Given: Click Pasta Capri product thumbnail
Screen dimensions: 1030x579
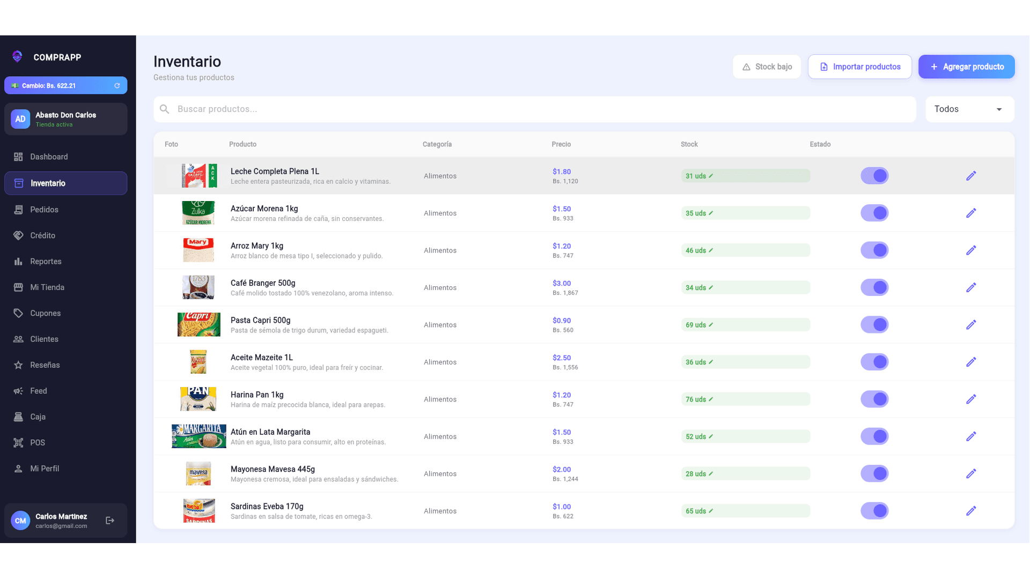Looking at the screenshot, I should tap(199, 325).
